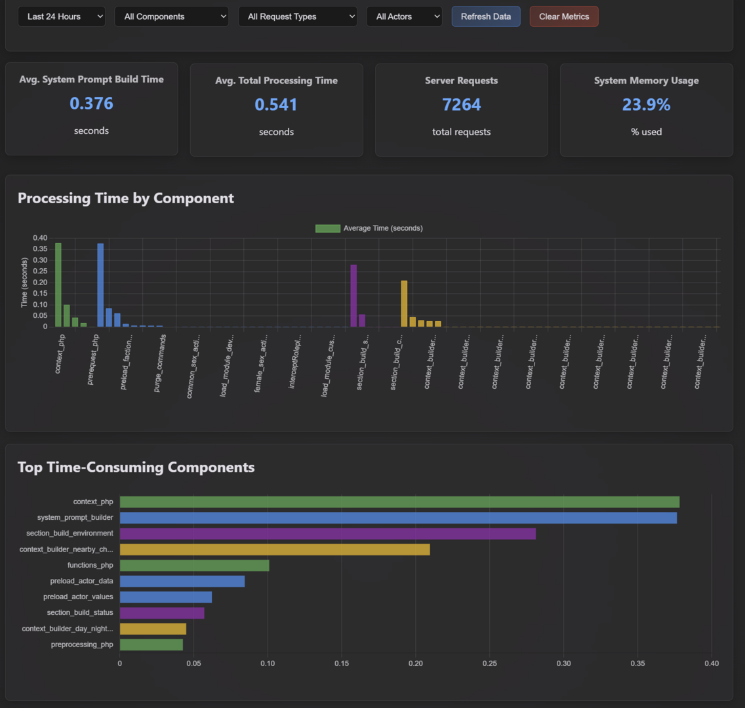The image size is (745, 708).
Task: Click the Avg. Total Processing Time value 0.541
Action: click(x=276, y=104)
